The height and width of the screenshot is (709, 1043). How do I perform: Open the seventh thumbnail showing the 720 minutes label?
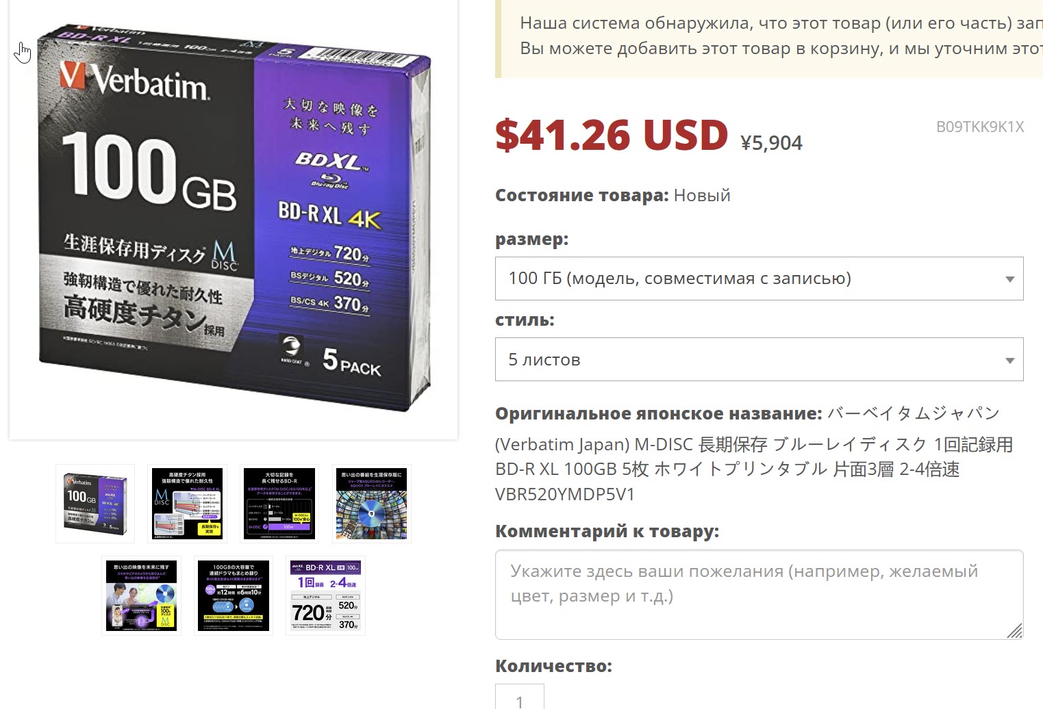pos(325,595)
